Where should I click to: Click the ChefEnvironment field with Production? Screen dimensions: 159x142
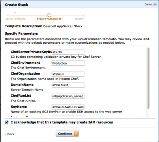pos(68,63)
